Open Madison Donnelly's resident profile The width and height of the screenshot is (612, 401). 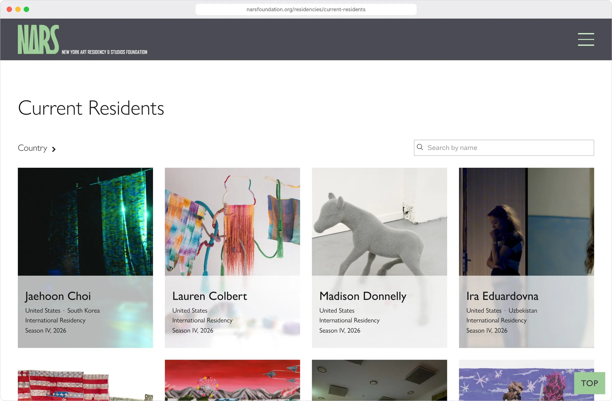pos(363,296)
